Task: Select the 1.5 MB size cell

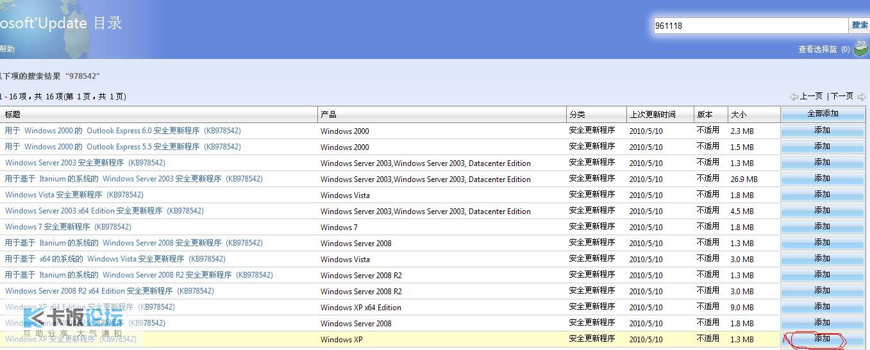Action: (x=742, y=147)
